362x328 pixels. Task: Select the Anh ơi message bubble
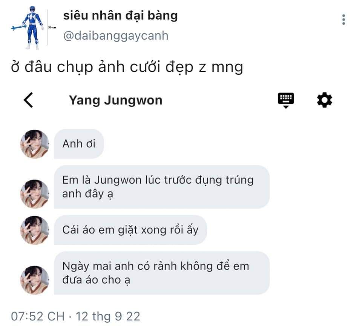click(79, 144)
